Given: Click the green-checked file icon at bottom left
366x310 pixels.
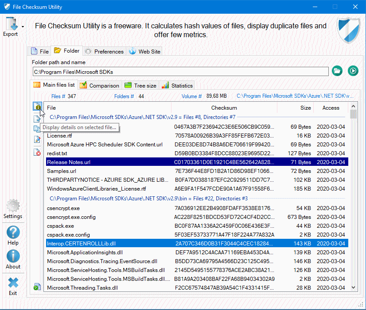Looking at the screenshot, I should (37, 287).
